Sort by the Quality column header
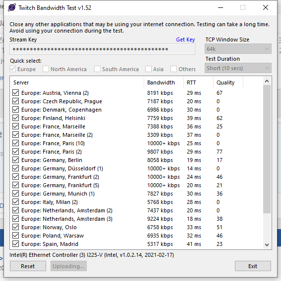The width and height of the screenshot is (281, 281). tap(228, 82)
